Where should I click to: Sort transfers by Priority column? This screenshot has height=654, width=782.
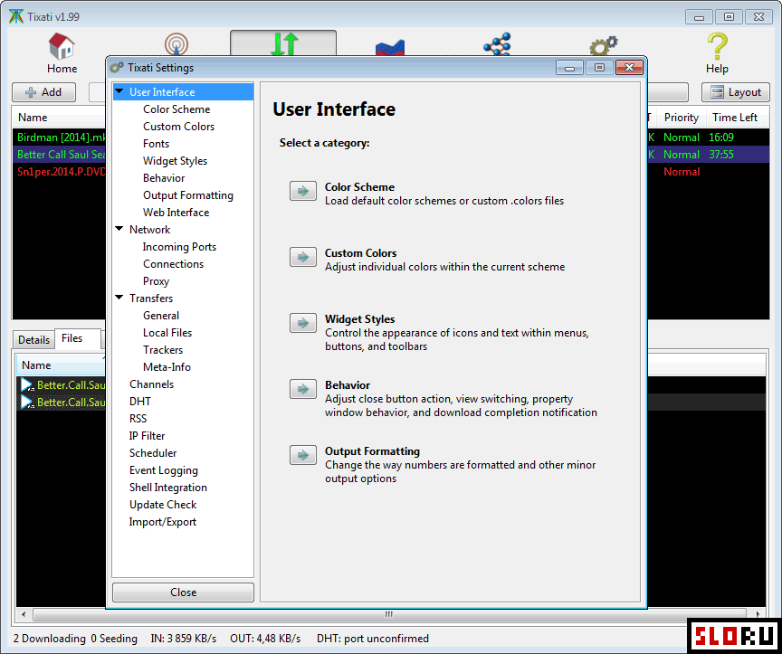(681, 118)
